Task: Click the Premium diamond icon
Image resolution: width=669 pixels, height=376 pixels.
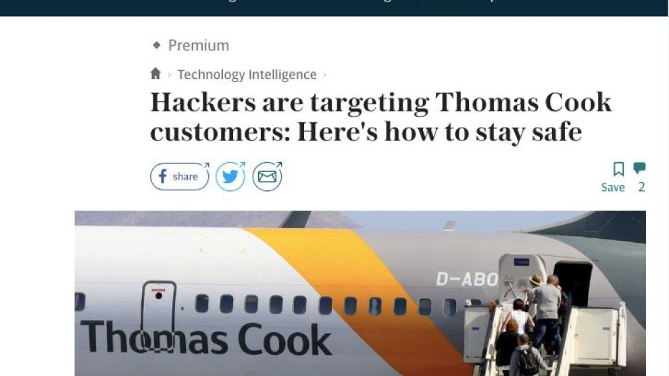Action: coord(157,45)
